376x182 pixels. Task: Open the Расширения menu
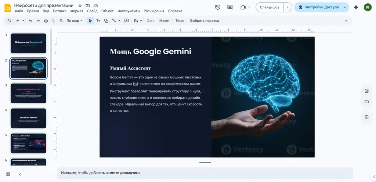154,11
